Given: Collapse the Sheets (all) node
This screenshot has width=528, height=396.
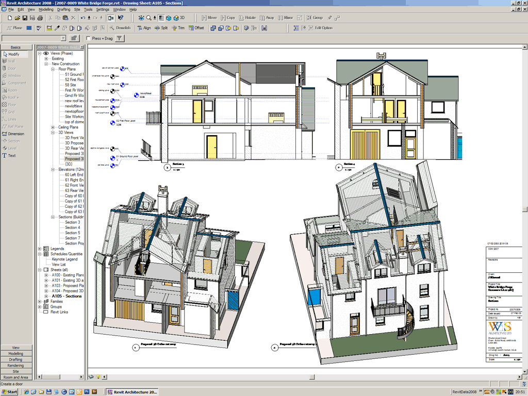Looking at the screenshot, I should tap(40, 270).
